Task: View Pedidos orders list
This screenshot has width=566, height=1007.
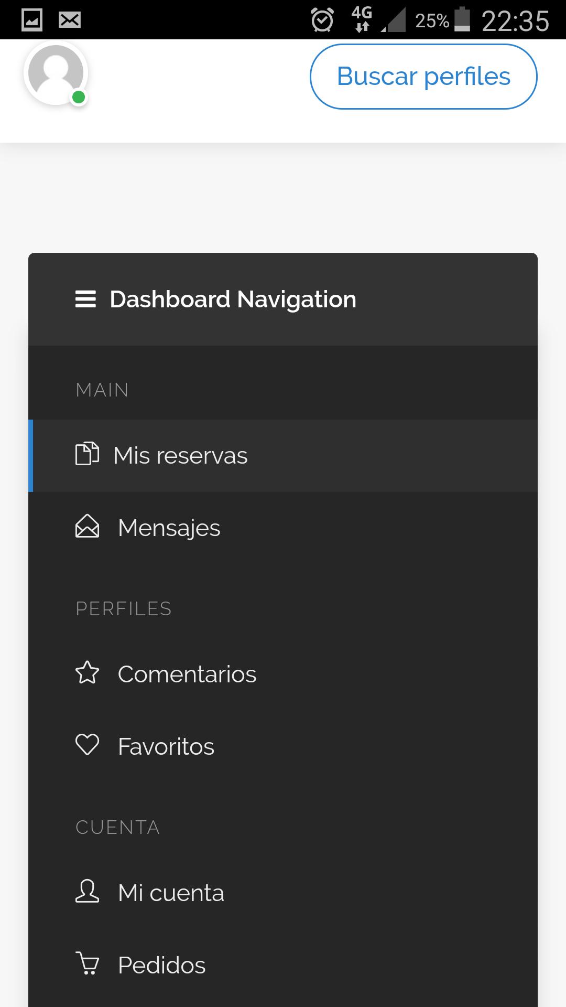Action: (283, 965)
